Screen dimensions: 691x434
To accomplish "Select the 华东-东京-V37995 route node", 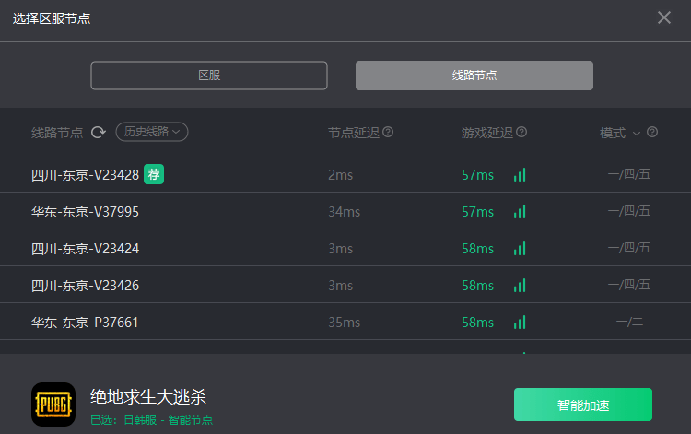I will 85,212.
